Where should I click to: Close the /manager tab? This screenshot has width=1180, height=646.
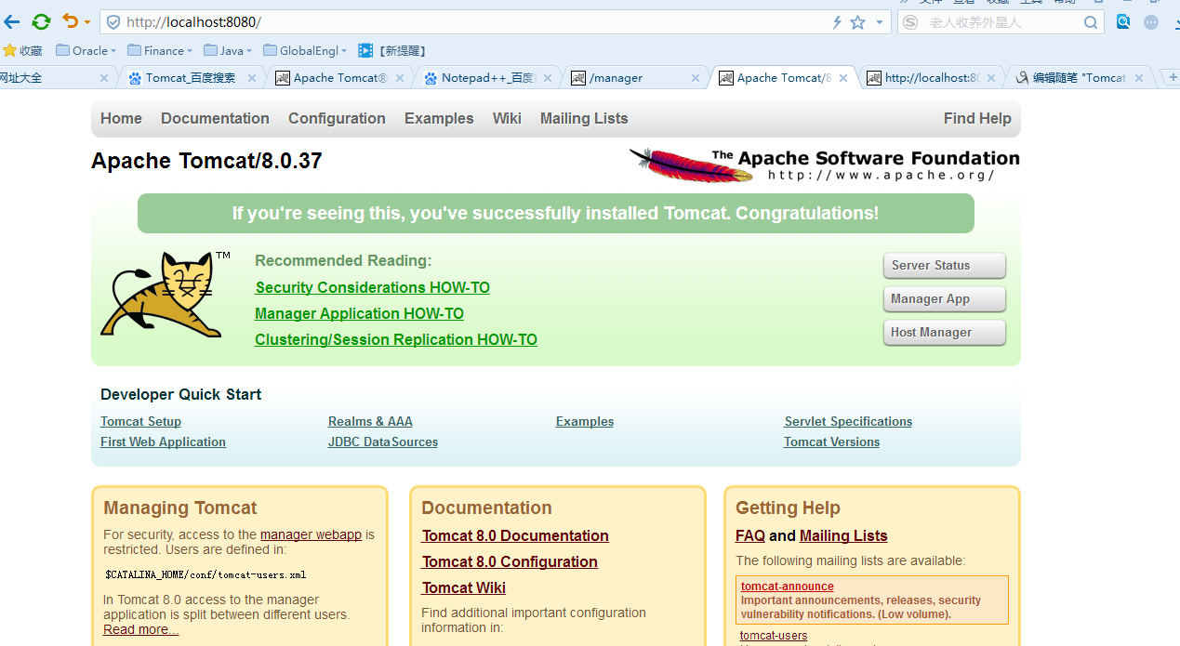[x=696, y=78]
